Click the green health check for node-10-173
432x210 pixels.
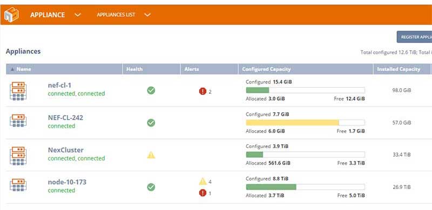151,187
